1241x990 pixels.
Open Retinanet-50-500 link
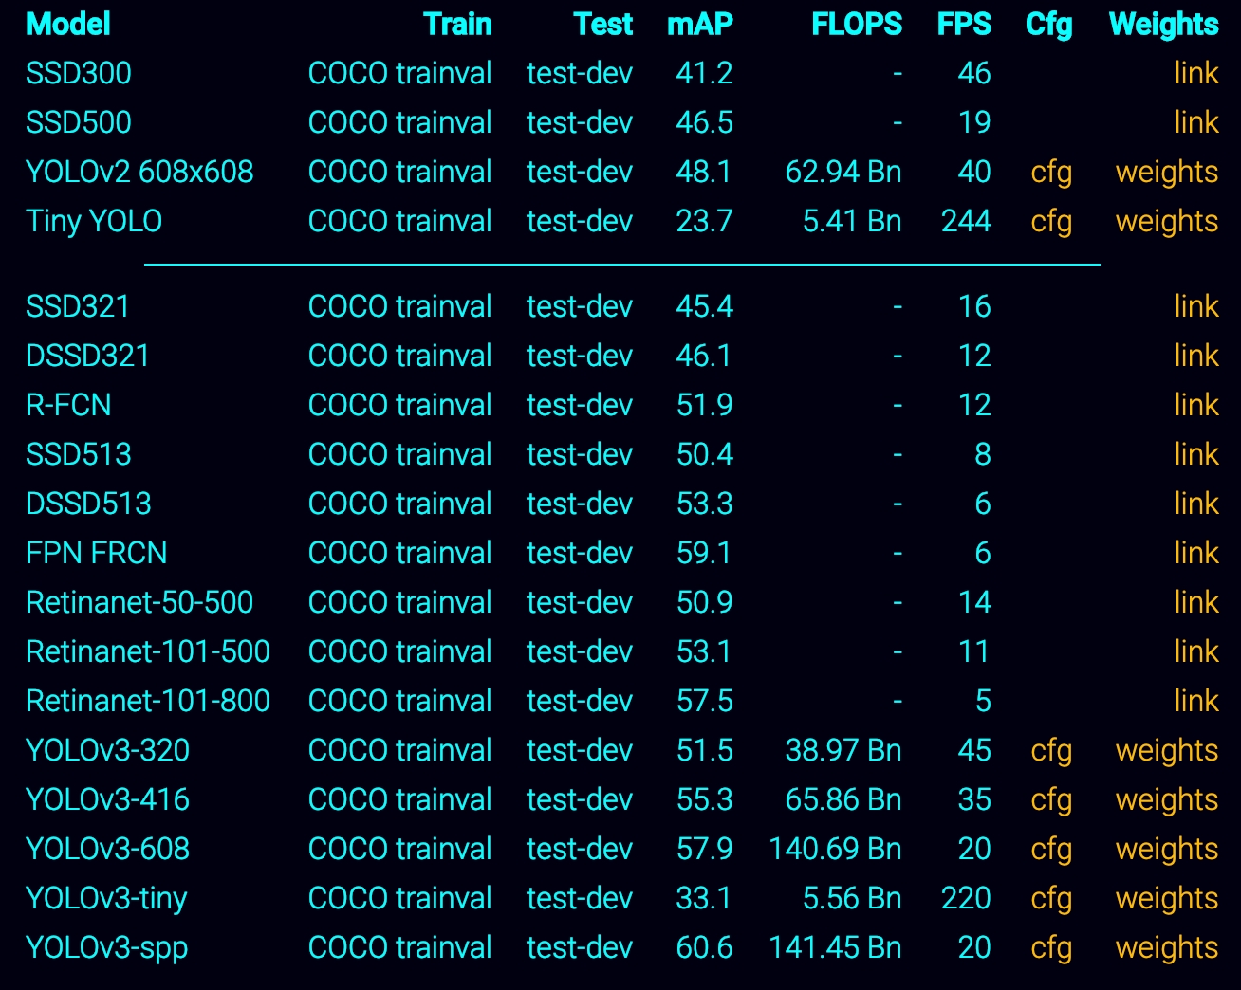pyautogui.click(x=1195, y=603)
